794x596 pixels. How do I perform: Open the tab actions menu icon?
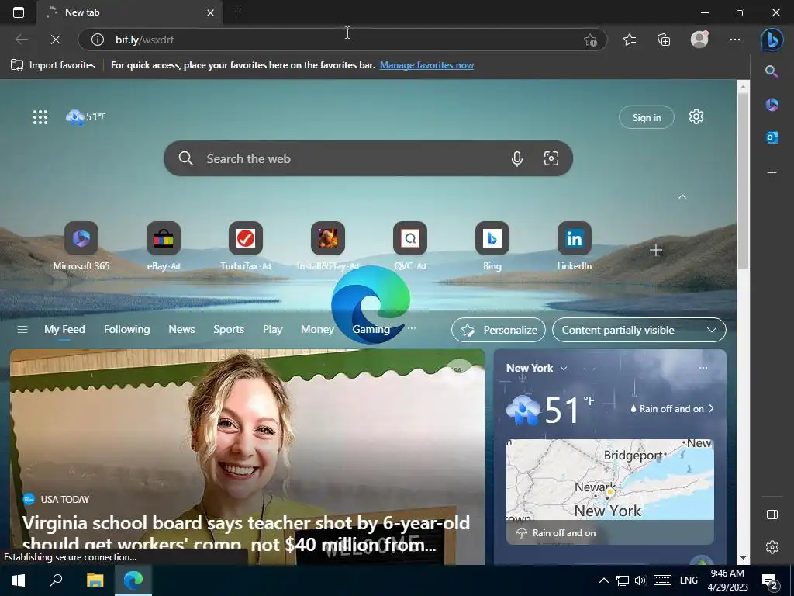[x=19, y=12]
